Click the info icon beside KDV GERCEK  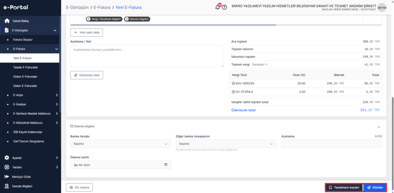pos(233,83)
